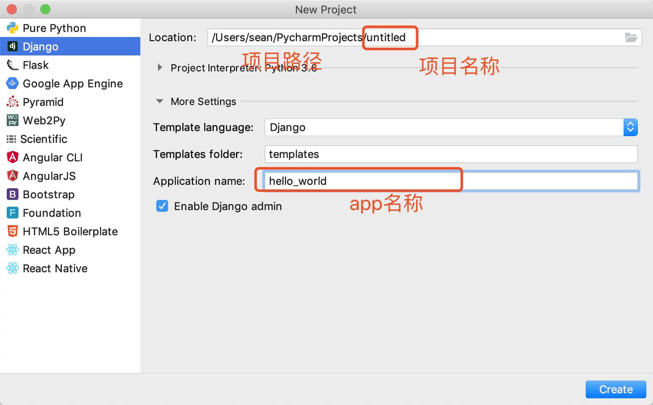Select AngularJS project type
653x405 pixels.
pos(70,176)
